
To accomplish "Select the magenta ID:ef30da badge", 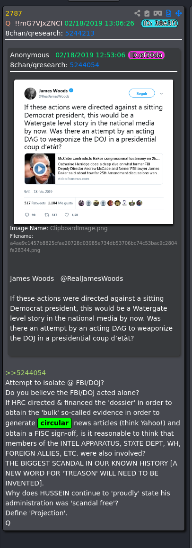I will [x=146, y=55].
